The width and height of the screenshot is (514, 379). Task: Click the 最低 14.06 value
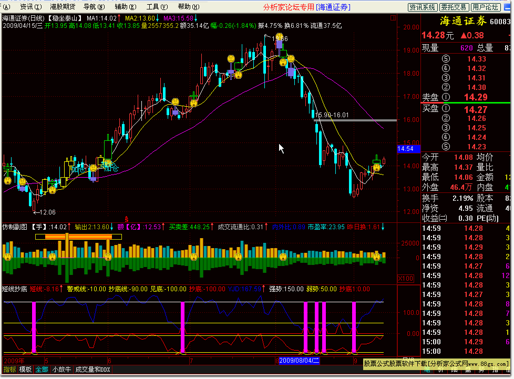pyautogui.click(x=463, y=177)
